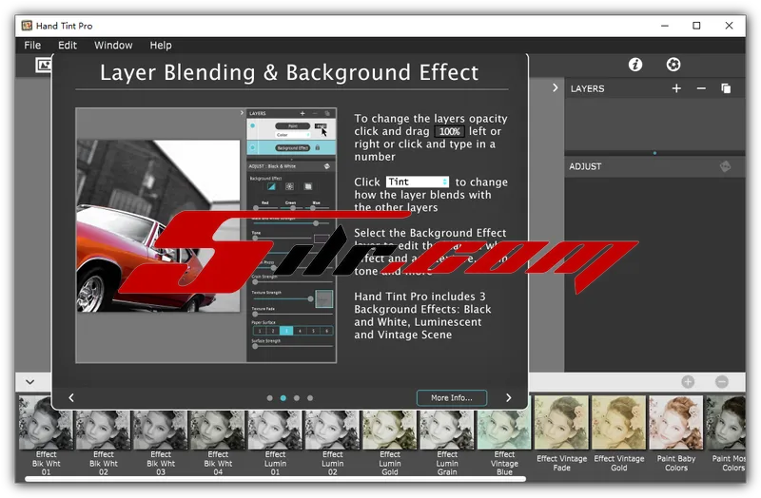This screenshot has height=498, width=761.
Task: Click the minus icon above the presets strip
Action: (721, 381)
